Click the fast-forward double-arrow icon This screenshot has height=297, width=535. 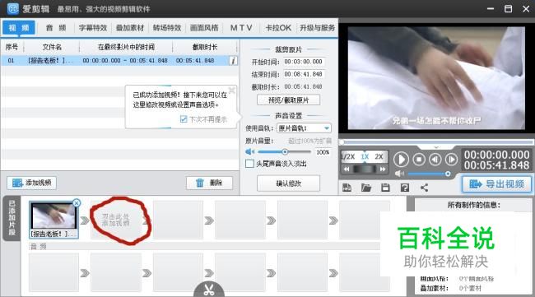pos(383,169)
